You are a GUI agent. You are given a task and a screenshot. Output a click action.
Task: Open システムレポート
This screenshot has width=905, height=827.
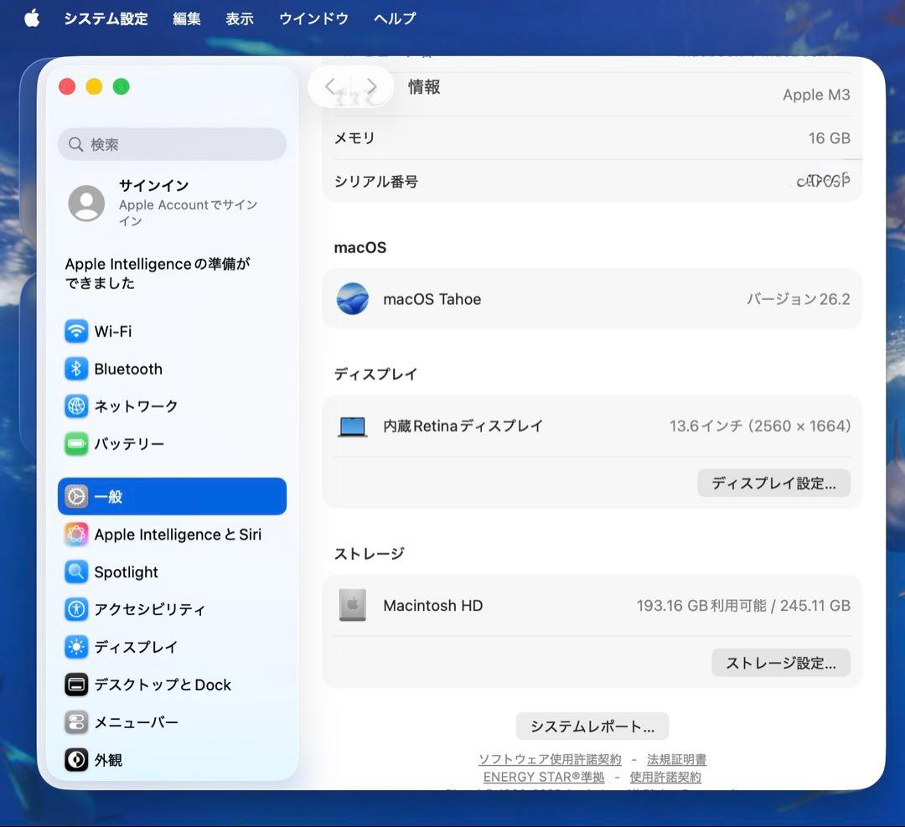592,726
